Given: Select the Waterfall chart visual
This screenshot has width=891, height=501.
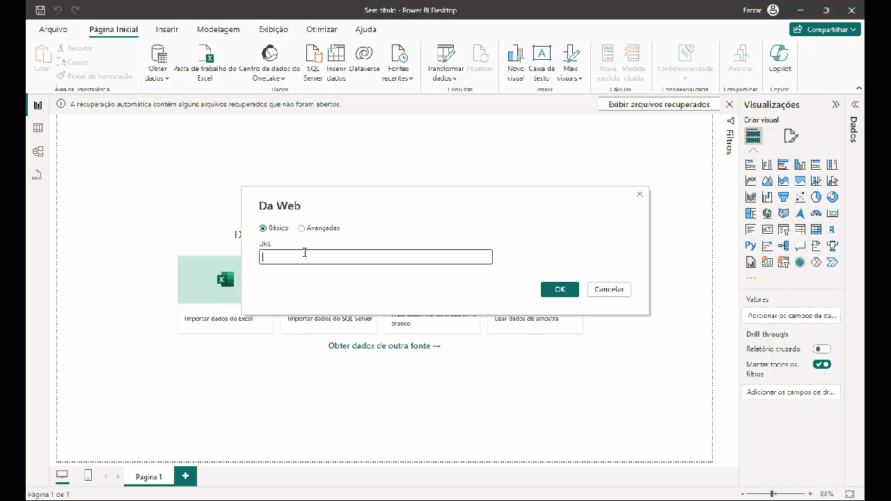Looking at the screenshot, I should (767, 197).
